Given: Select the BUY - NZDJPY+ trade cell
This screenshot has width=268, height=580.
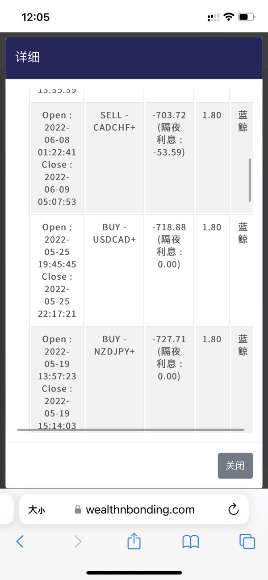Looking at the screenshot, I should (x=114, y=345).
